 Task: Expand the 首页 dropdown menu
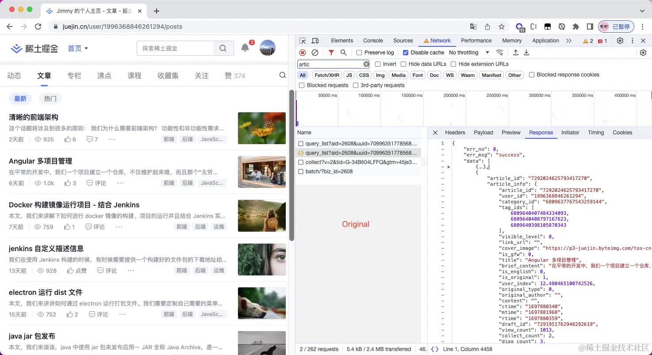pos(78,48)
